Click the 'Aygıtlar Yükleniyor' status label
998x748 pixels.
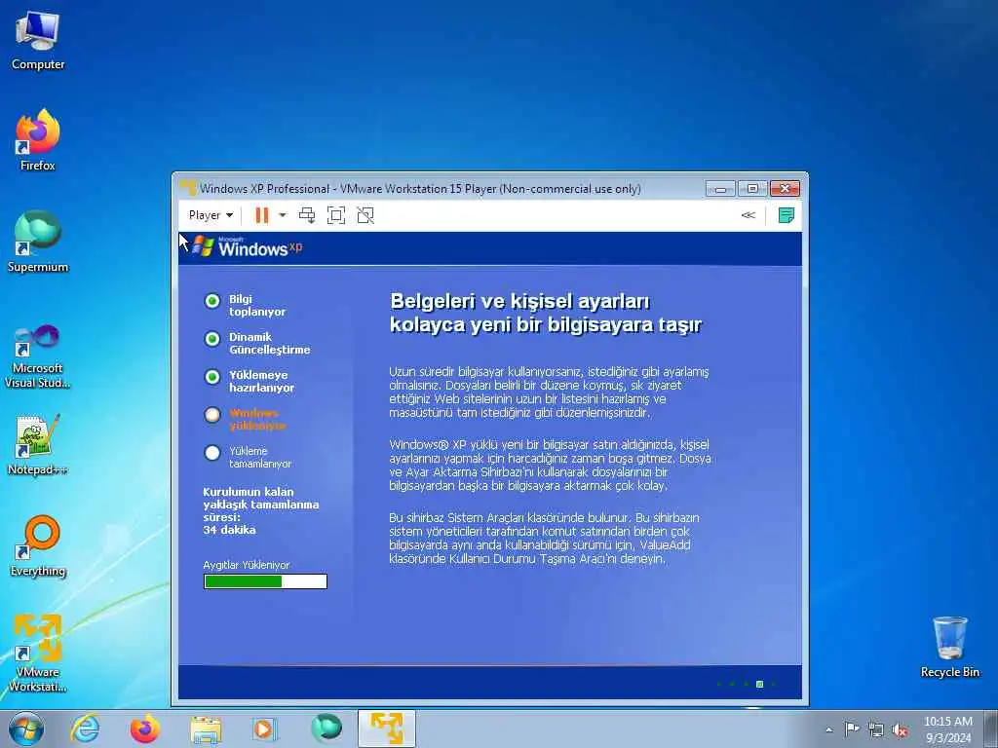coord(247,565)
